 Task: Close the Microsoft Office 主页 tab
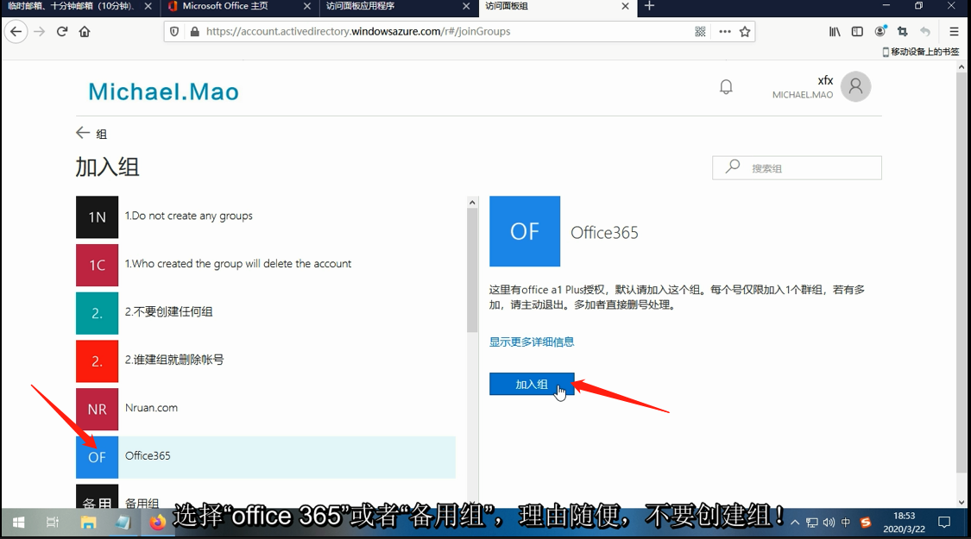coord(307,6)
